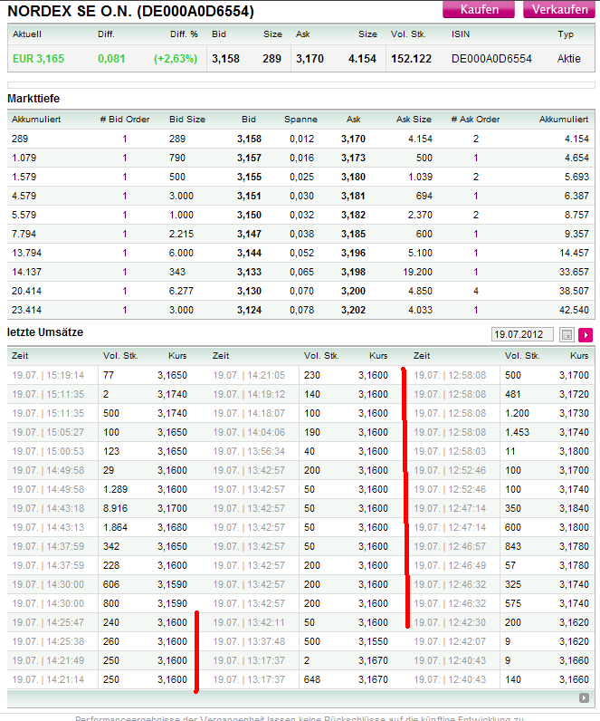Screen dimensions: 600x721
Task: Click the Typ value Aktie
Action: pos(568,59)
